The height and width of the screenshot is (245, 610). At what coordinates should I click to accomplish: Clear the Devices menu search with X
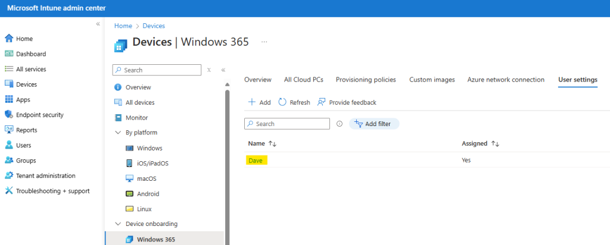(x=209, y=70)
